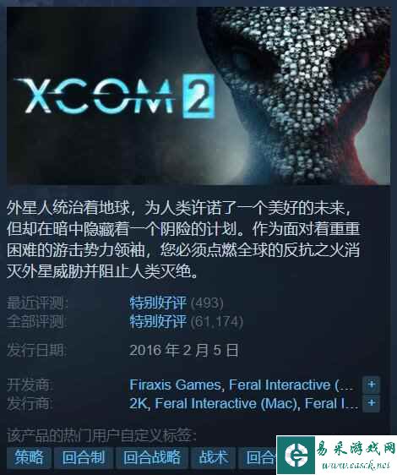Click the partially hidden 回合 tag
Screen dimensions: 397x475
click(258, 457)
